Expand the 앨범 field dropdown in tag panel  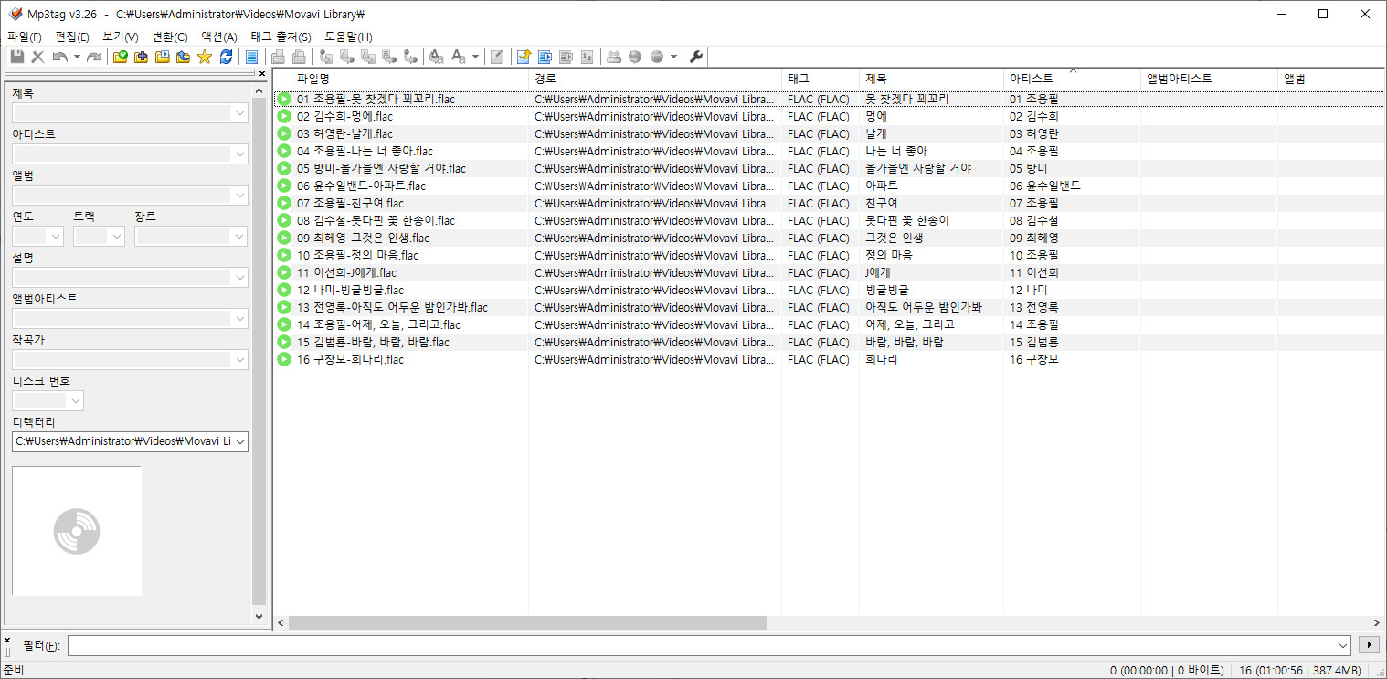[240, 196]
